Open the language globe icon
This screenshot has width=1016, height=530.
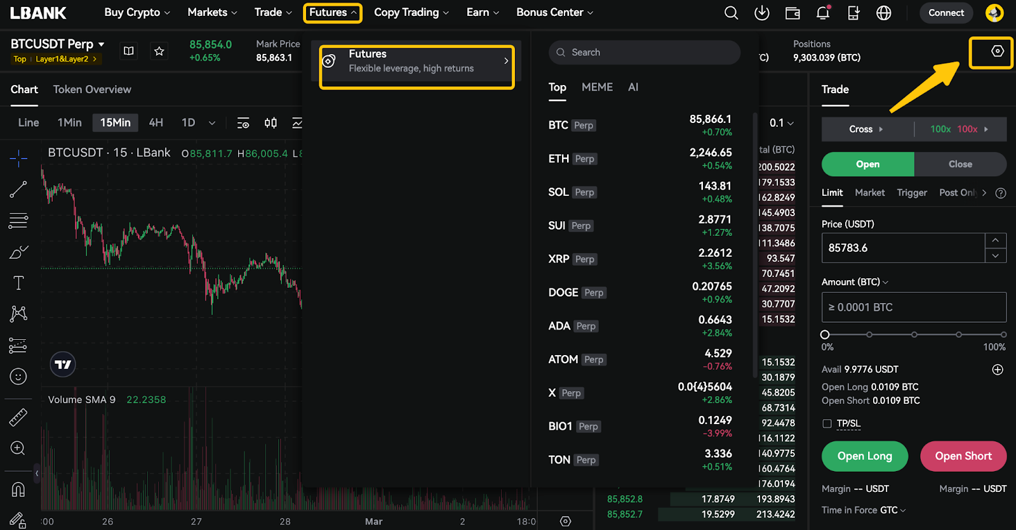884,13
